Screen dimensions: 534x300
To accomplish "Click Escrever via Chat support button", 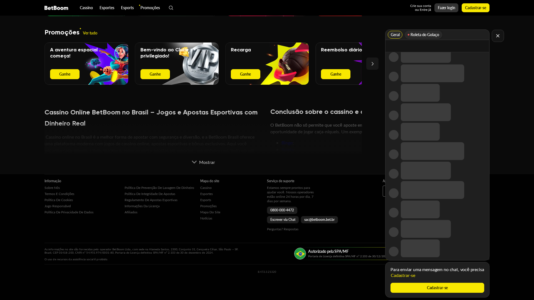I will click(x=283, y=220).
